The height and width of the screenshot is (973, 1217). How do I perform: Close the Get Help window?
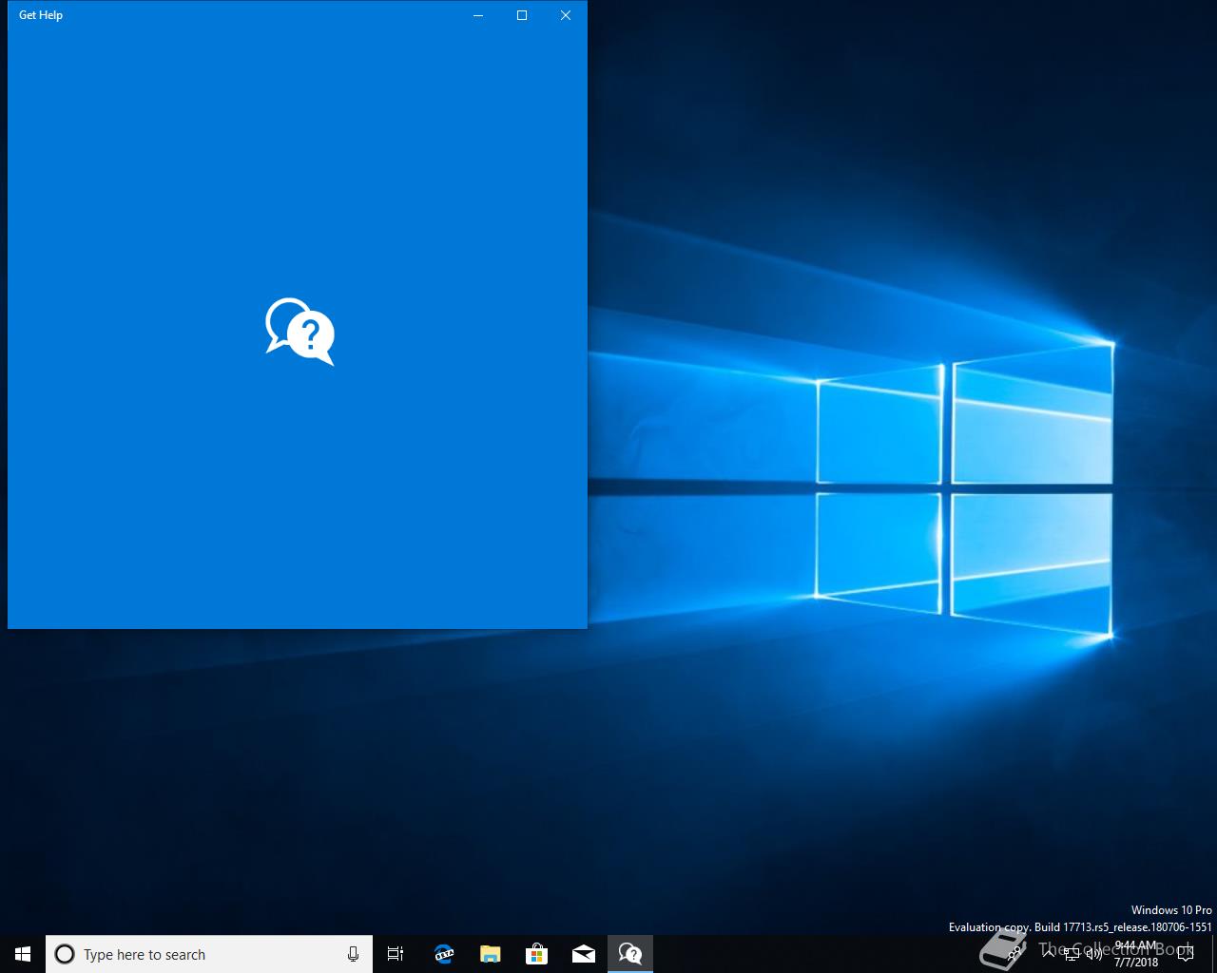coord(566,15)
